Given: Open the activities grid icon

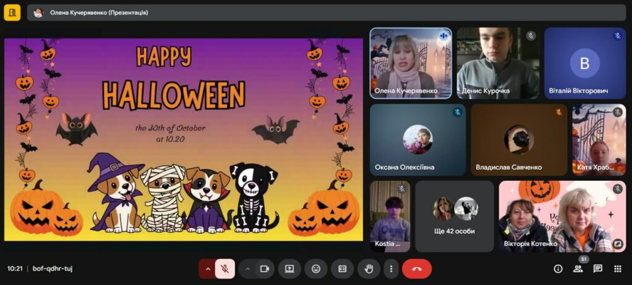Looking at the screenshot, I should pyautogui.click(x=617, y=269).
